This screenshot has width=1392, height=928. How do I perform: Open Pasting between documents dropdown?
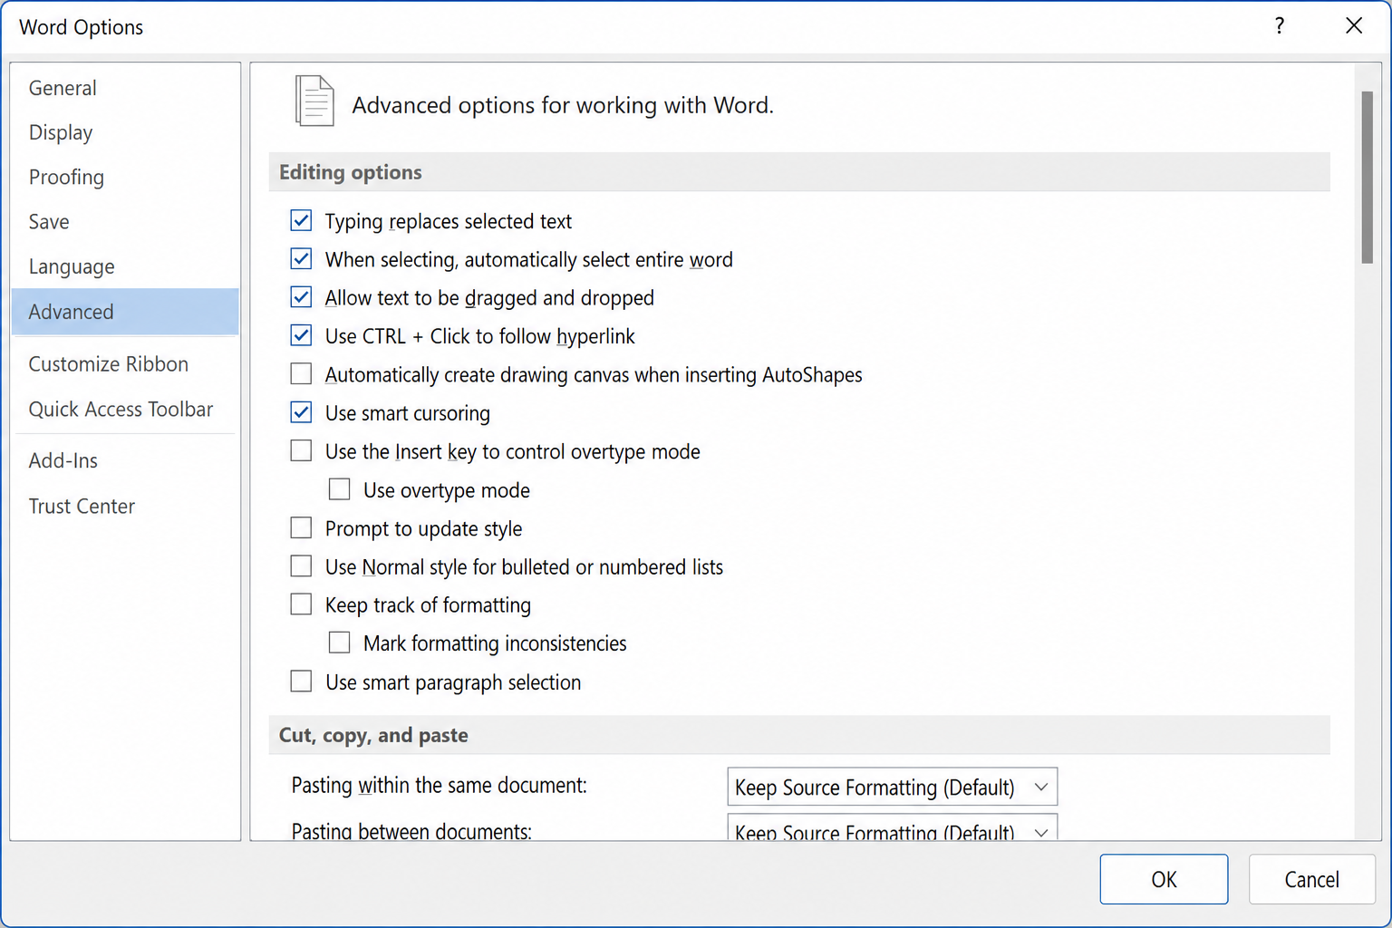[x=892, y=827]
